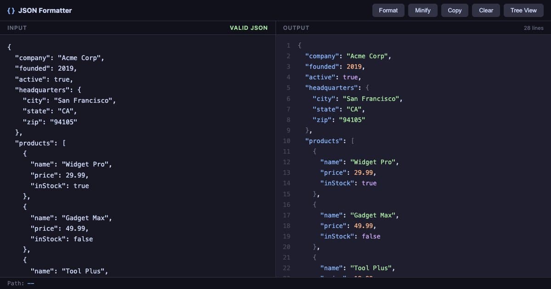
Task: Click "San Francisco" in input editor
Action: pyautogui.click(x=83, y=100)
